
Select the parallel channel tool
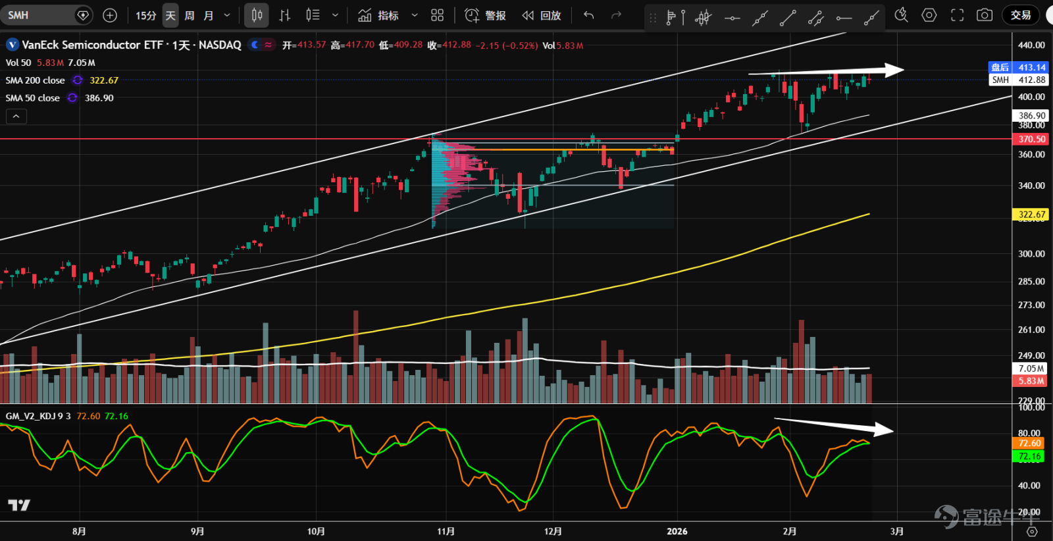point(816,18)
